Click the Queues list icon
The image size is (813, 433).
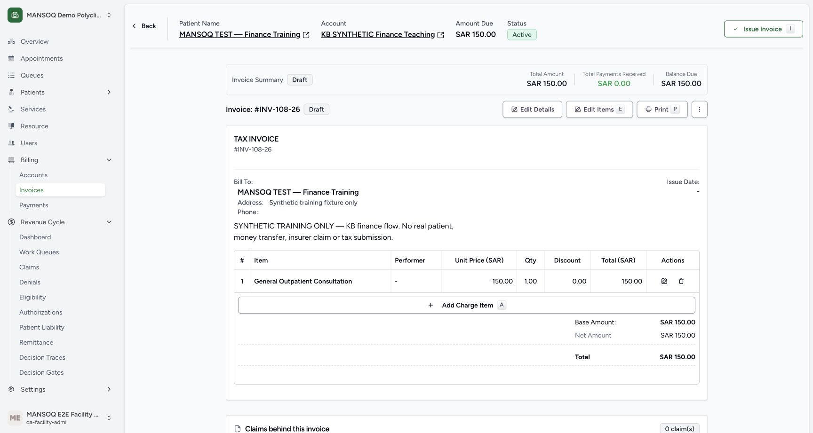(x=11, y=75)
